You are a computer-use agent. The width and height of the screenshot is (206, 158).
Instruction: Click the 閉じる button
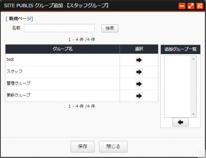pyautogui.click(x=113, y=147)
